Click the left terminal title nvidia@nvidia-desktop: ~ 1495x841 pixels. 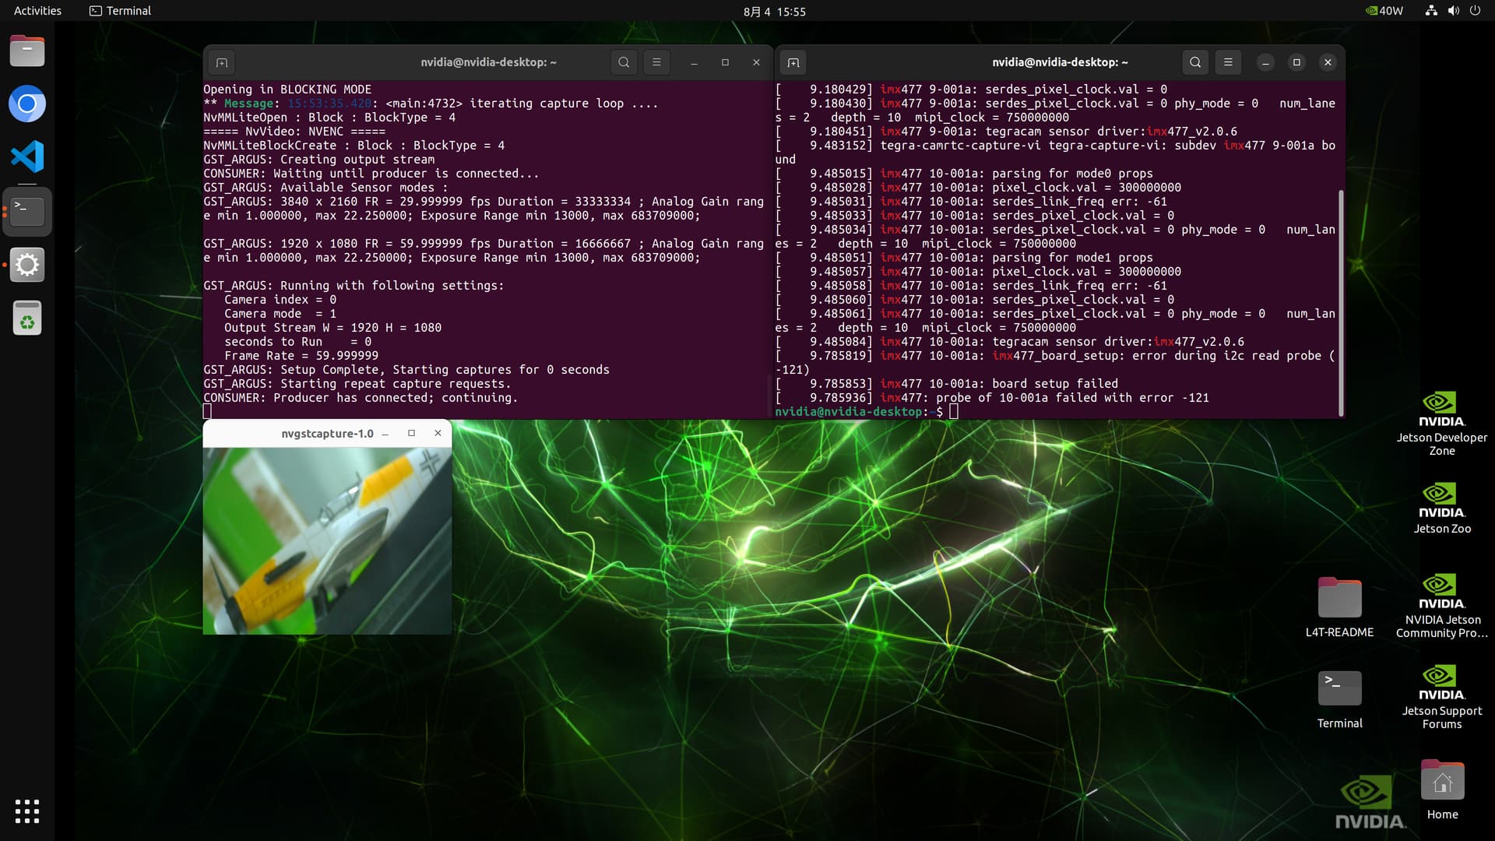click(488, 62)
